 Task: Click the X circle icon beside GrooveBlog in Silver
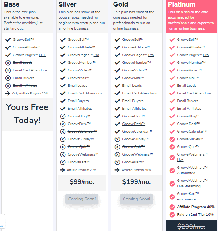coord(63,116)
